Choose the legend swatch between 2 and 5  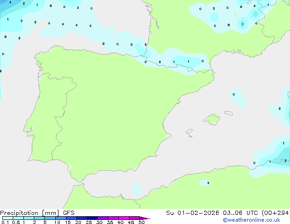point(39,218)
